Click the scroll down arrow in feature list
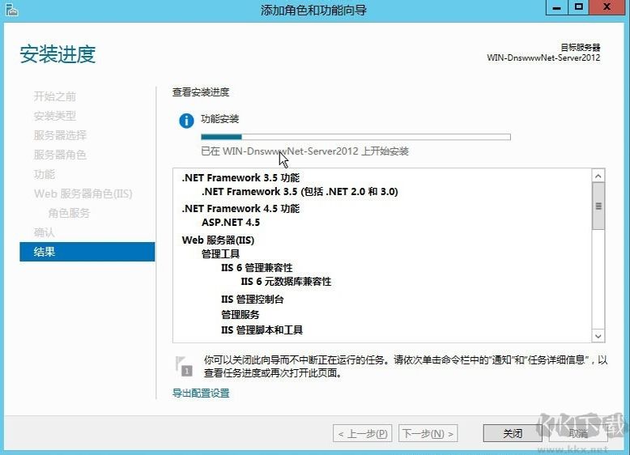This screenshot has width=630, height=455. [598, 335]
